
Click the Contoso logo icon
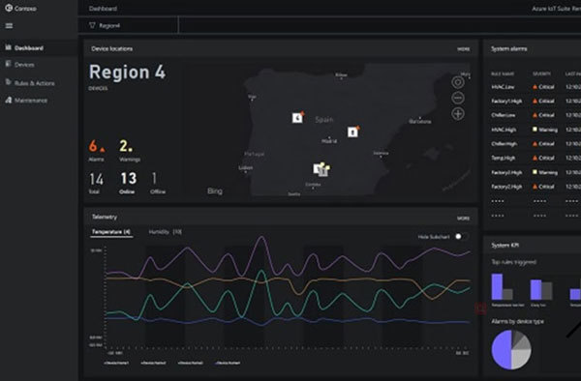pos(9,8)
